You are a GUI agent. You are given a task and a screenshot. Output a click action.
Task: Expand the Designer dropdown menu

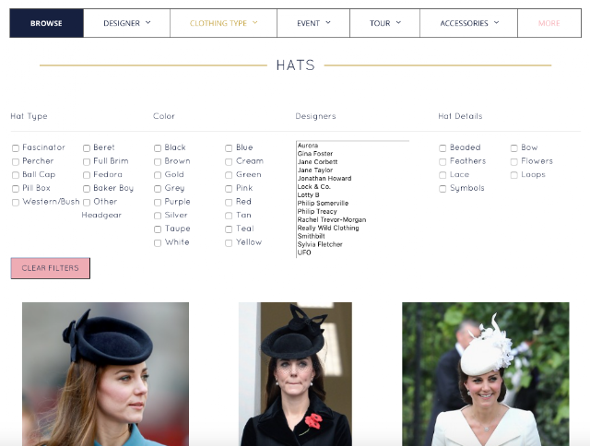tap(127, 23)
